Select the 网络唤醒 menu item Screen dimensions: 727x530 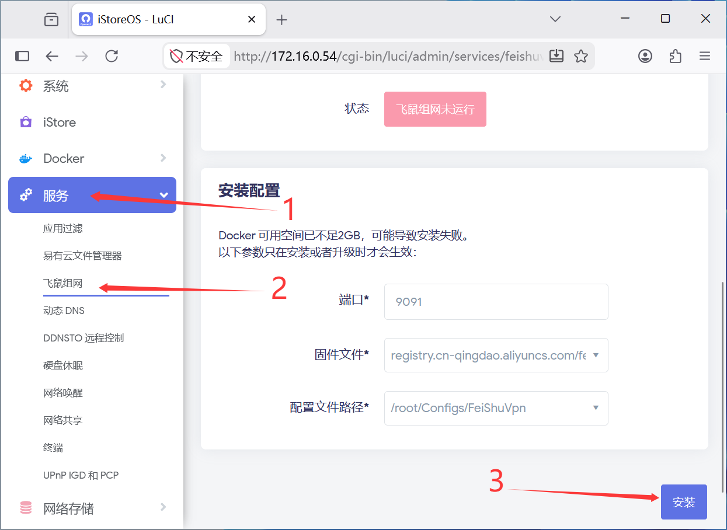[63, 393]
